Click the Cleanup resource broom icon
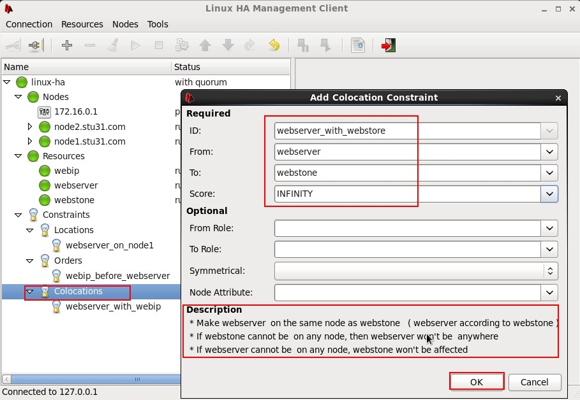This screenshot has width=580, height=400. point(113,45)
